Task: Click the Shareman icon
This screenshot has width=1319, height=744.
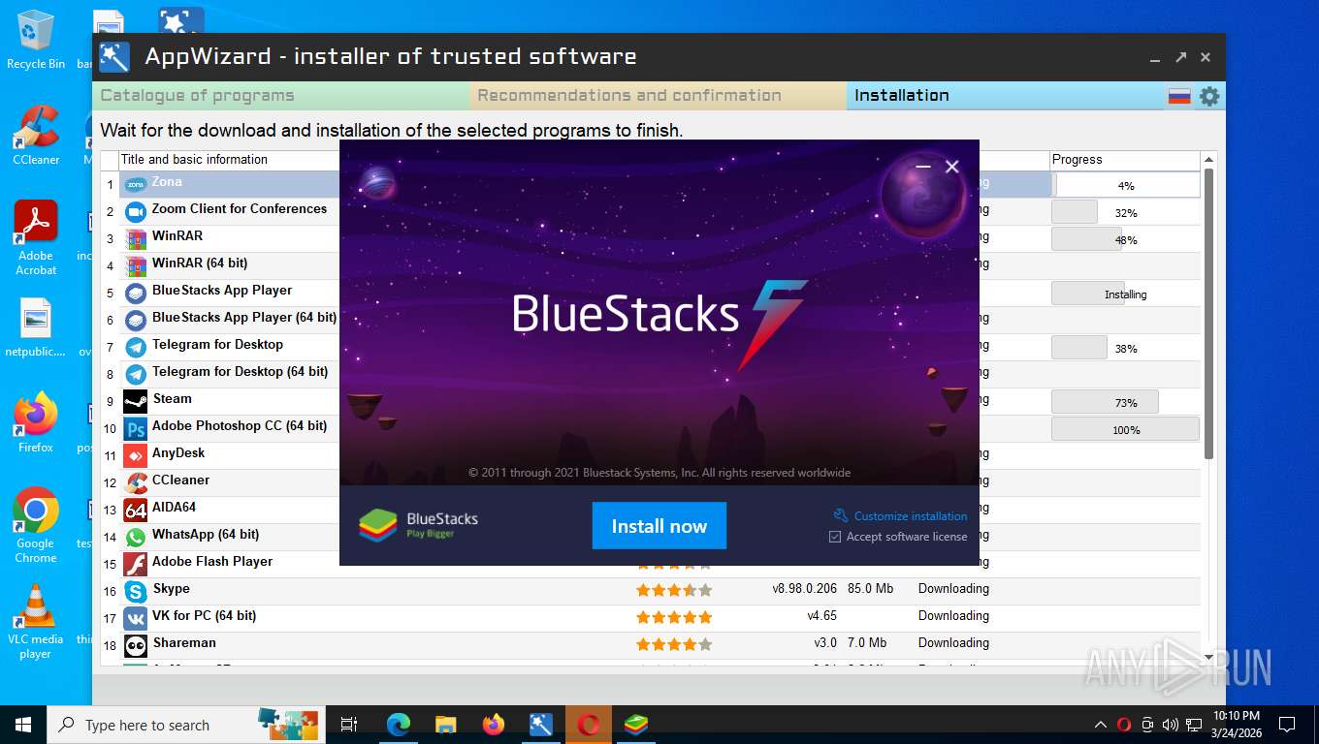Action: 136,645
